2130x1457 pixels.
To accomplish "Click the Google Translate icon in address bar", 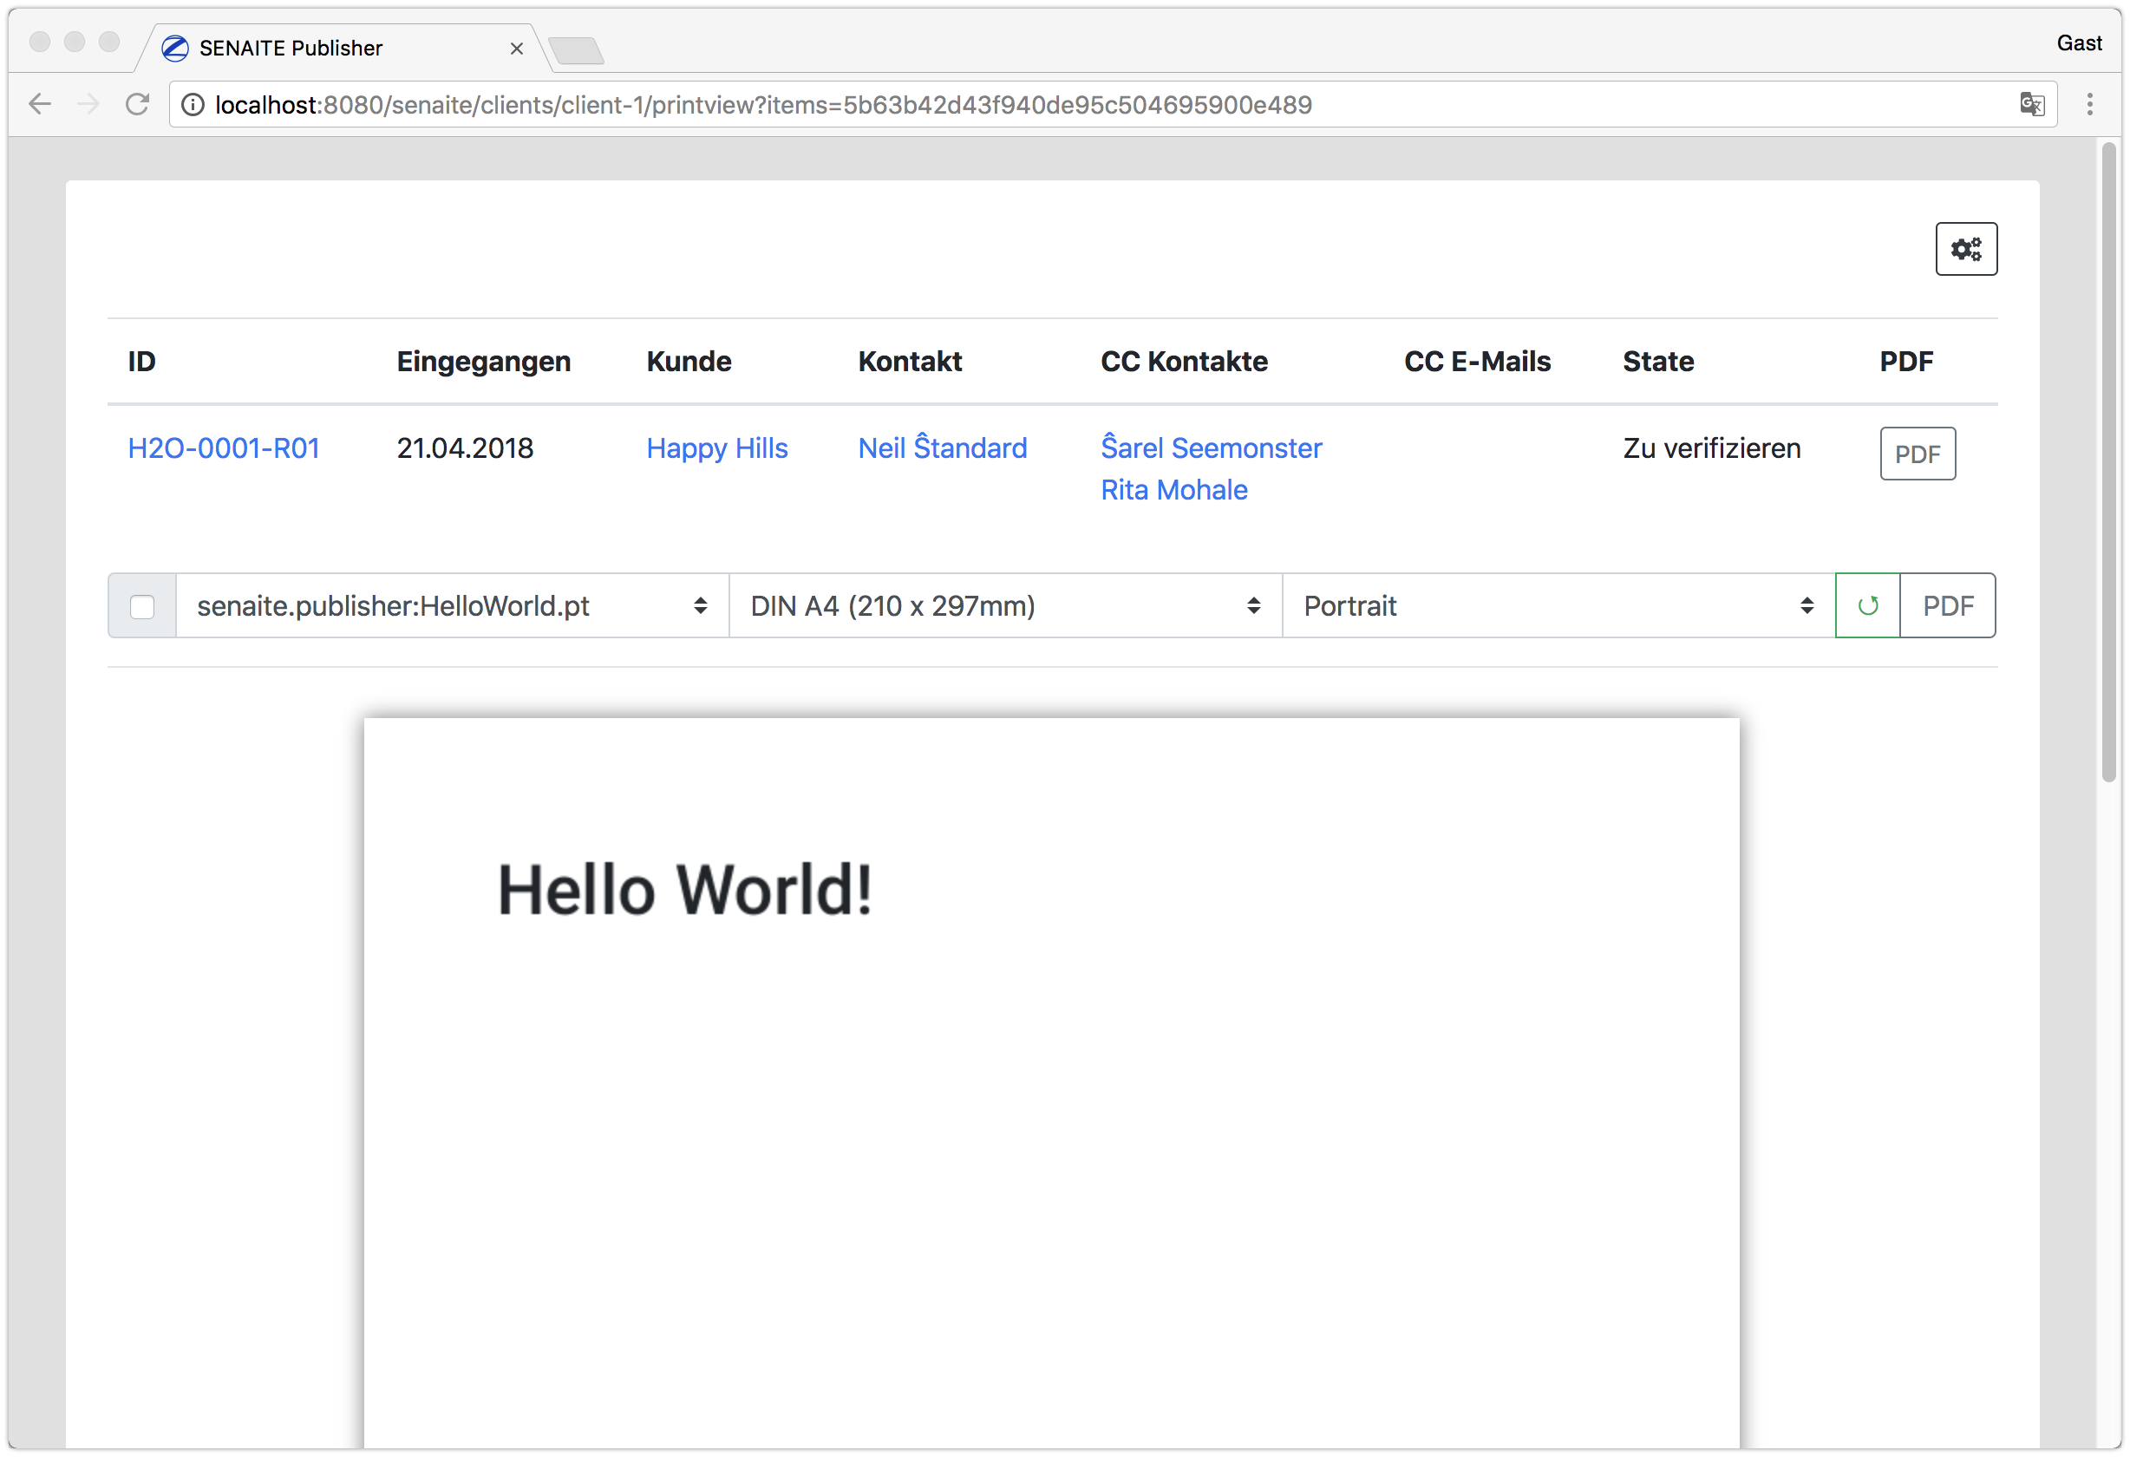I will 2031,104.
